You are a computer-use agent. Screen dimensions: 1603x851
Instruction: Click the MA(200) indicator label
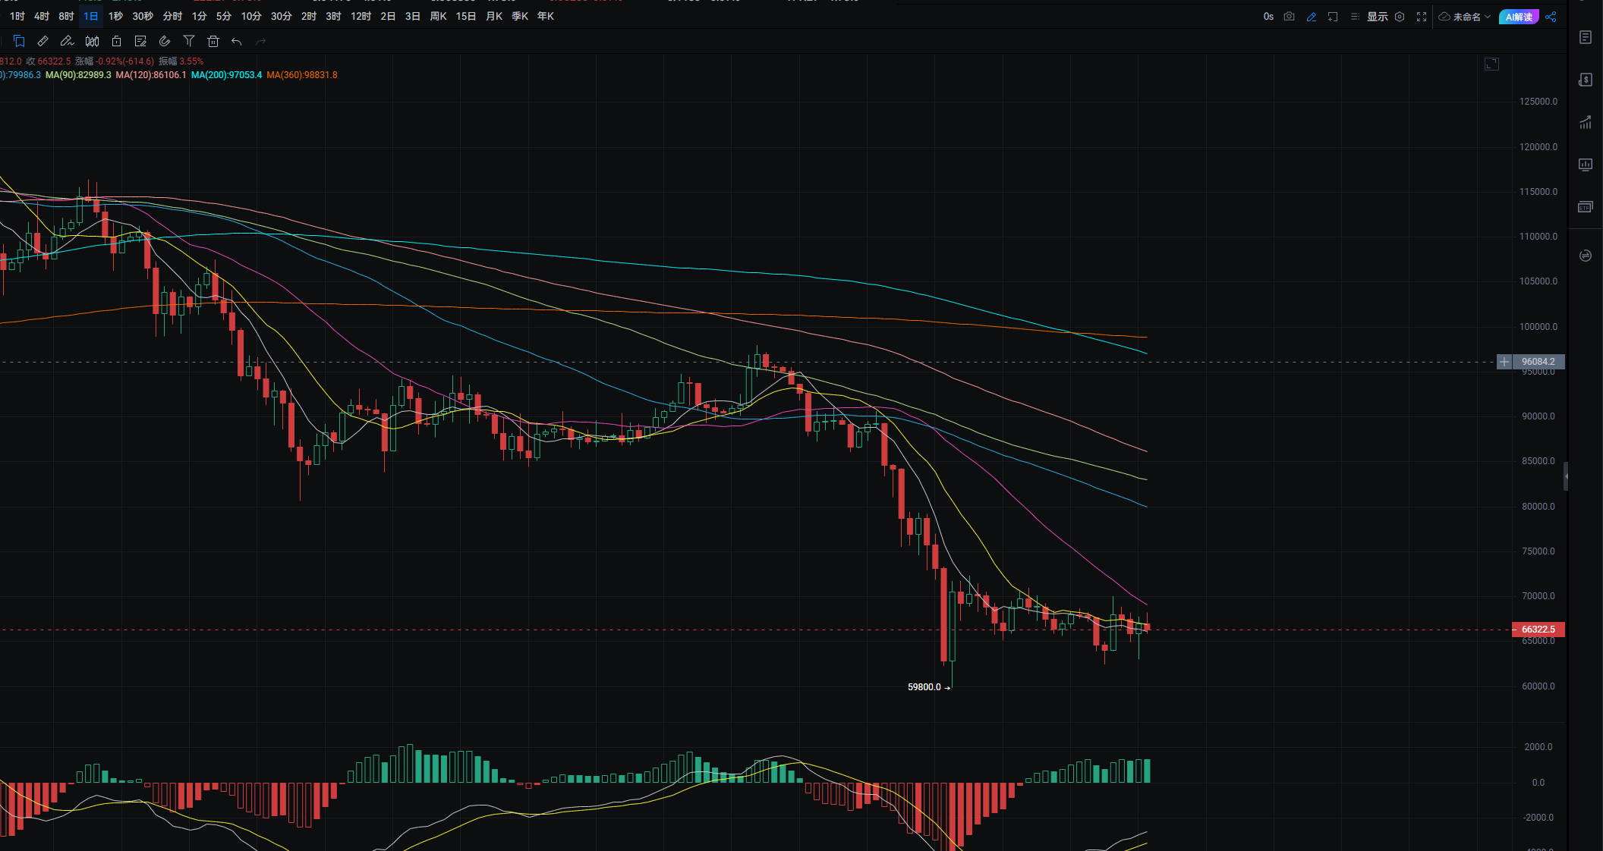coord(226,75)
